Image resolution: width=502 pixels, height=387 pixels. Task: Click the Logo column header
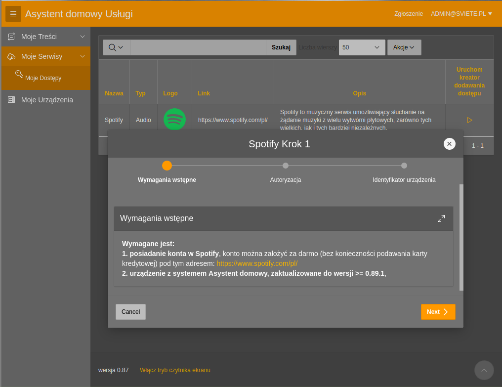(x=170, y=93)
